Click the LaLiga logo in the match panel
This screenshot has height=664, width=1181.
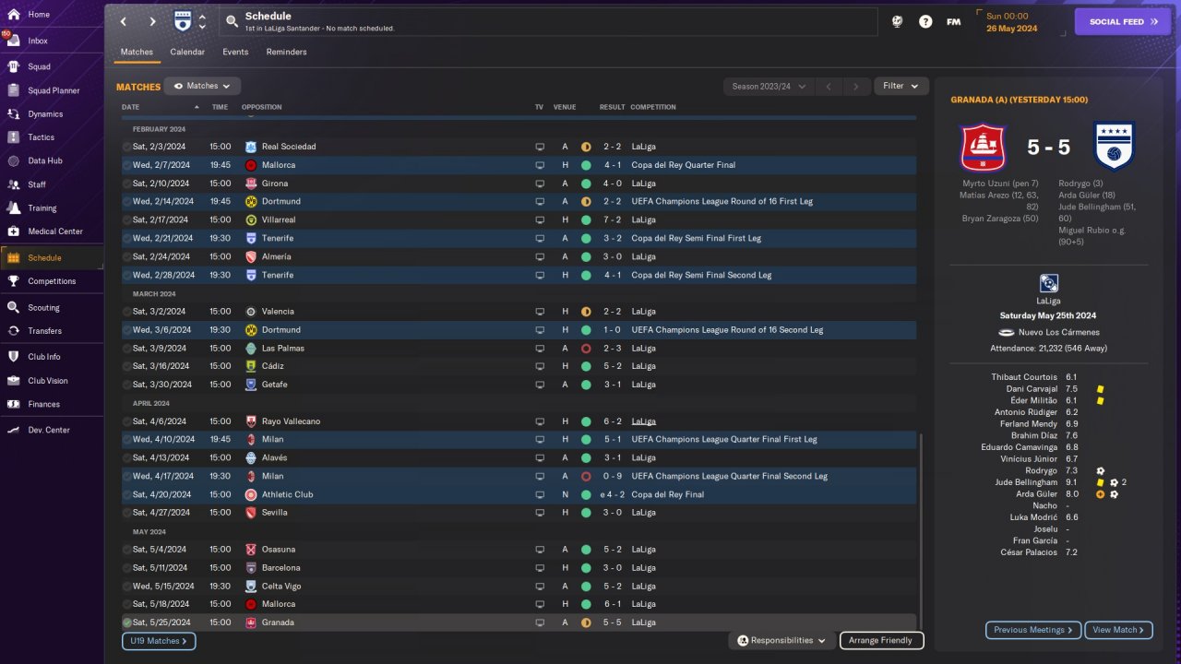tap(1049, 283)
